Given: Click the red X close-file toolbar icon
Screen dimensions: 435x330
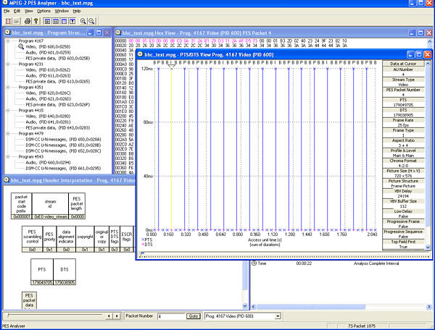Looking at the screenshot, I should click(x=8, y=21).
